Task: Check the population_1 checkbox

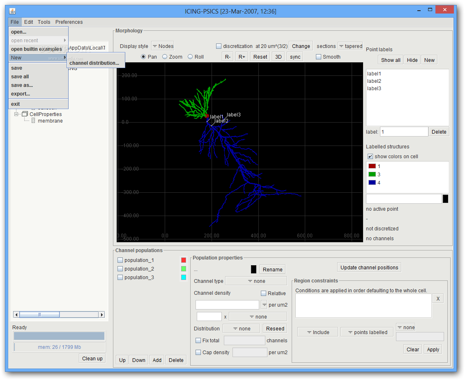Action: (x=120, y=260)
